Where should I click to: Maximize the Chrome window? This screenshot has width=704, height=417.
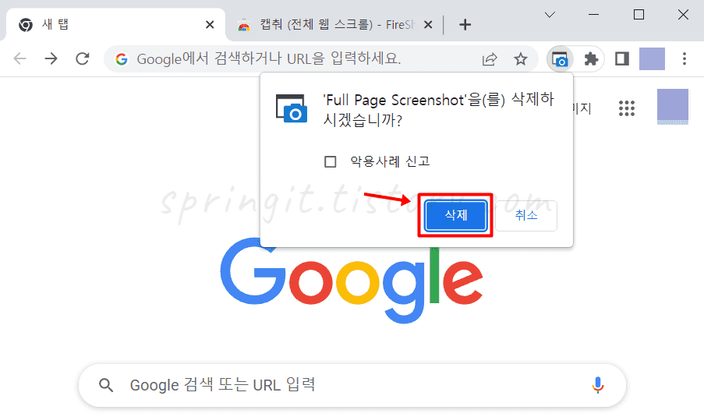(x=639, y=15)
